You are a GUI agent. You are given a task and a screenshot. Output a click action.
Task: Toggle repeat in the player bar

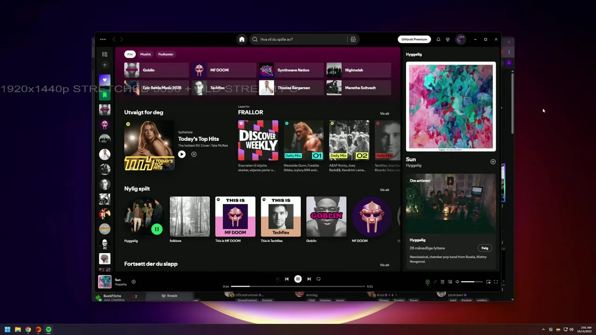coord(318,279)
